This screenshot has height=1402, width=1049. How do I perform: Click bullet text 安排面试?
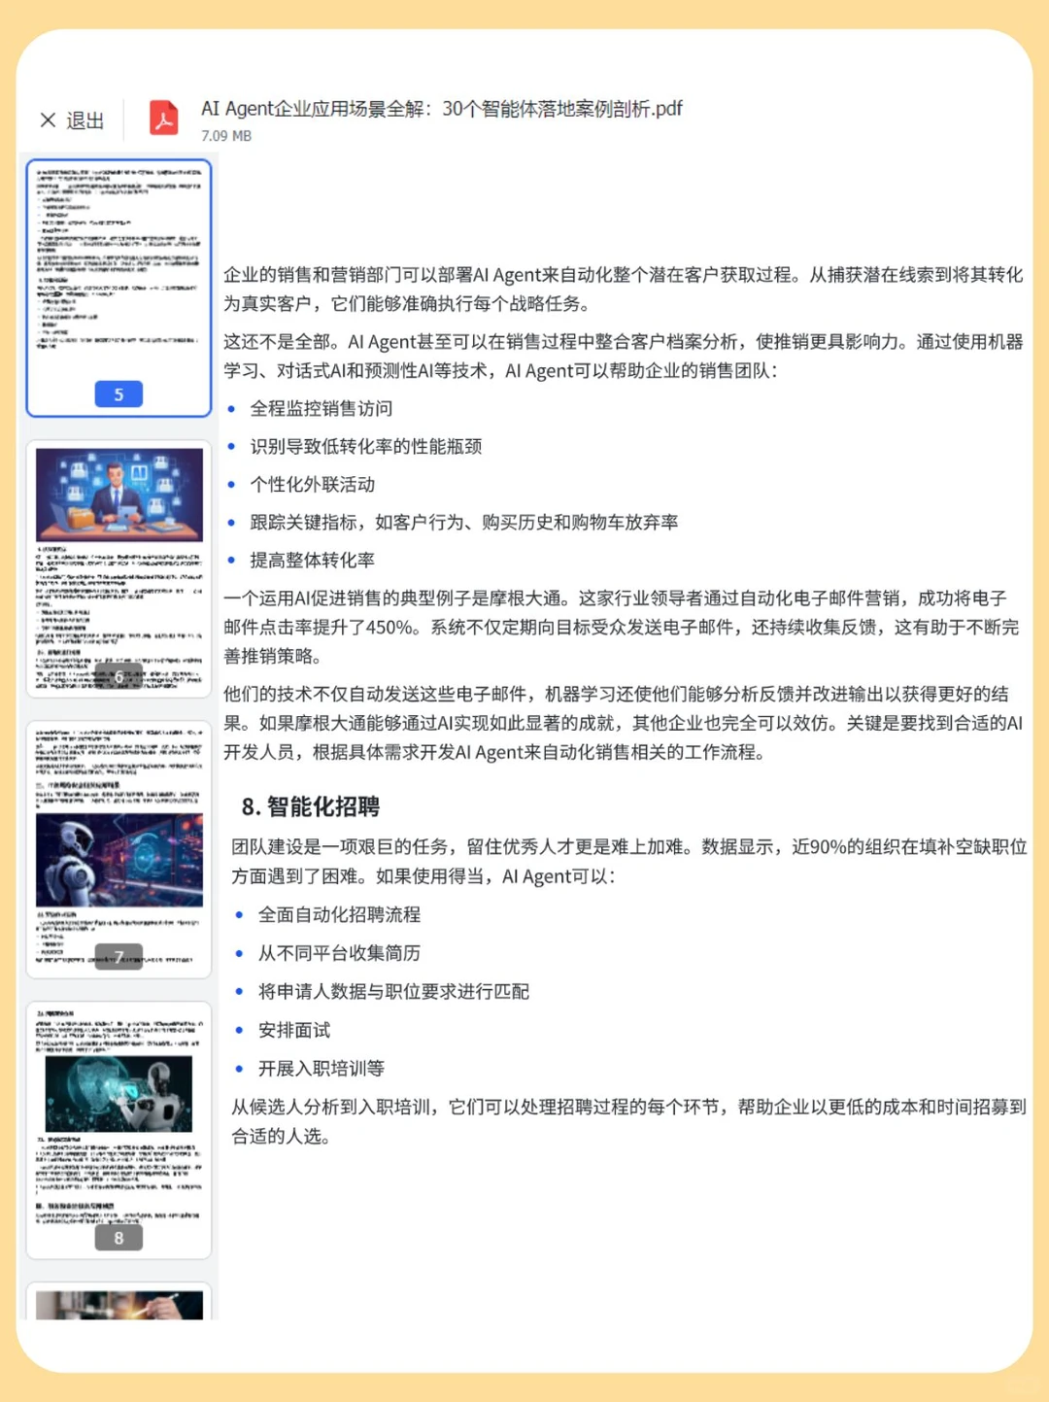point(294,1031)
